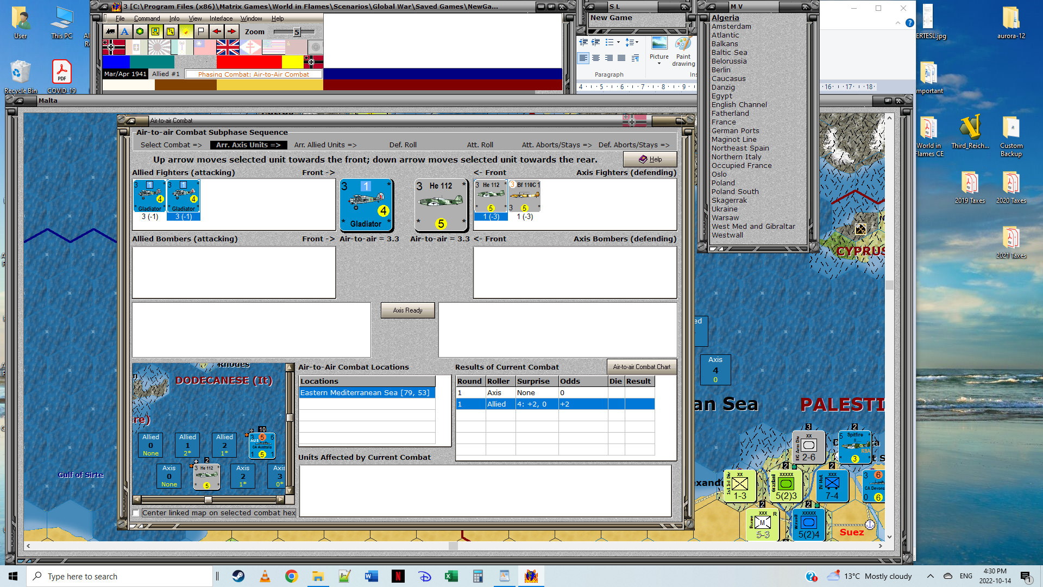Click the locomotive toolbar icon
Viewport: 1043px width, 587px height.
click(x=110, y=32)
